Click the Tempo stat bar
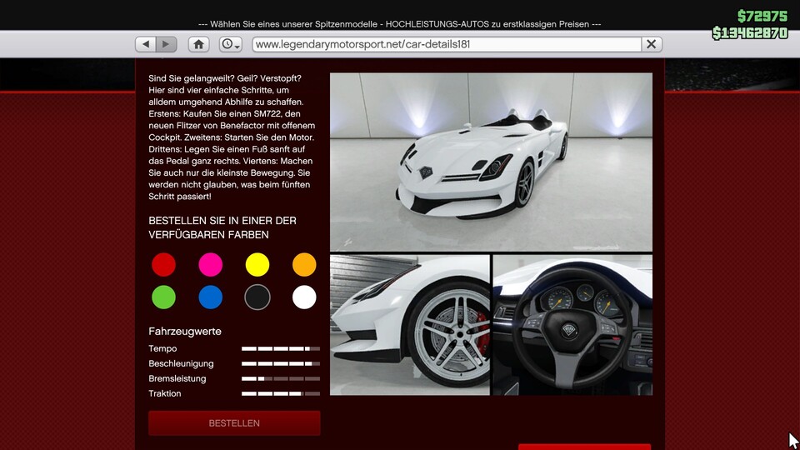 click(281, 348)
